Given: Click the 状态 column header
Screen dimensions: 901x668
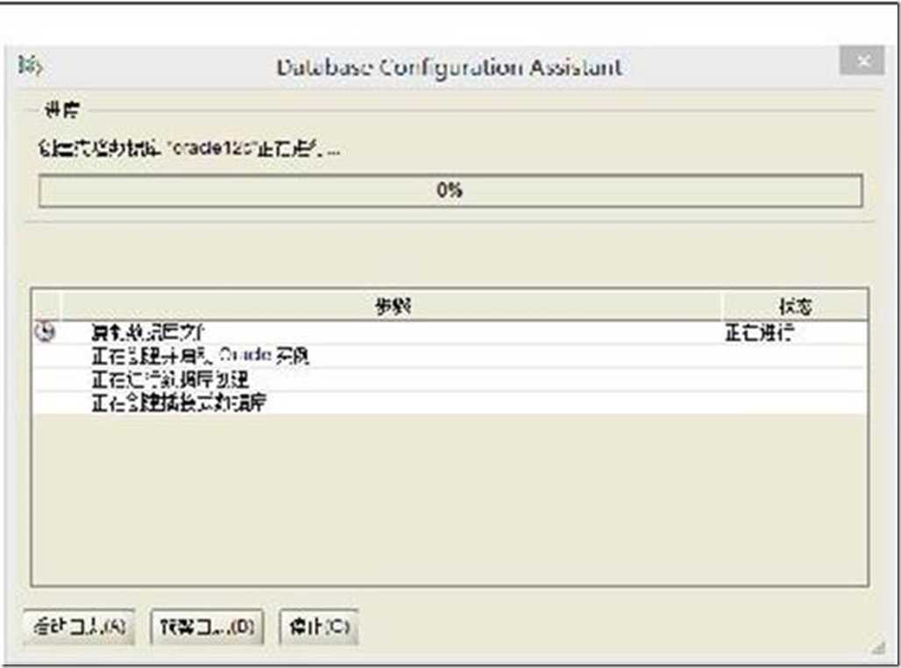Looking at the screenshot, I should pyautogui.click(x=795, y=306).
